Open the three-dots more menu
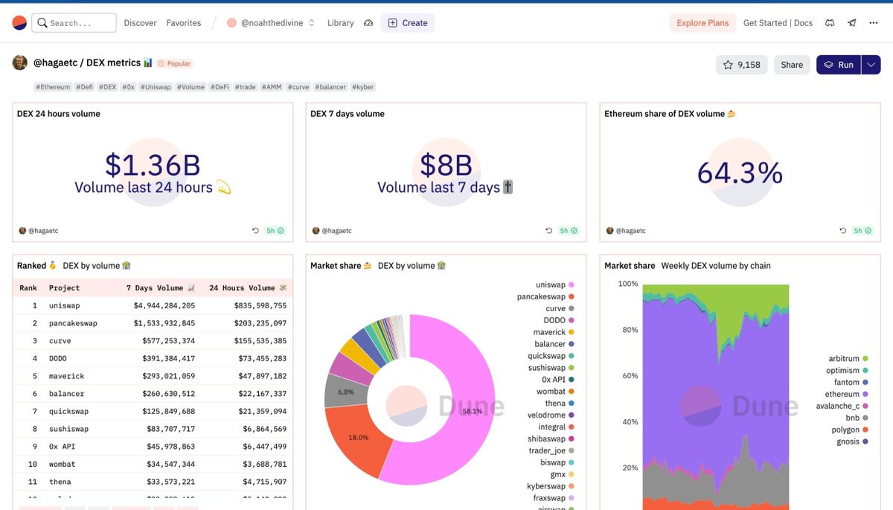 click(x=874, y=23)
